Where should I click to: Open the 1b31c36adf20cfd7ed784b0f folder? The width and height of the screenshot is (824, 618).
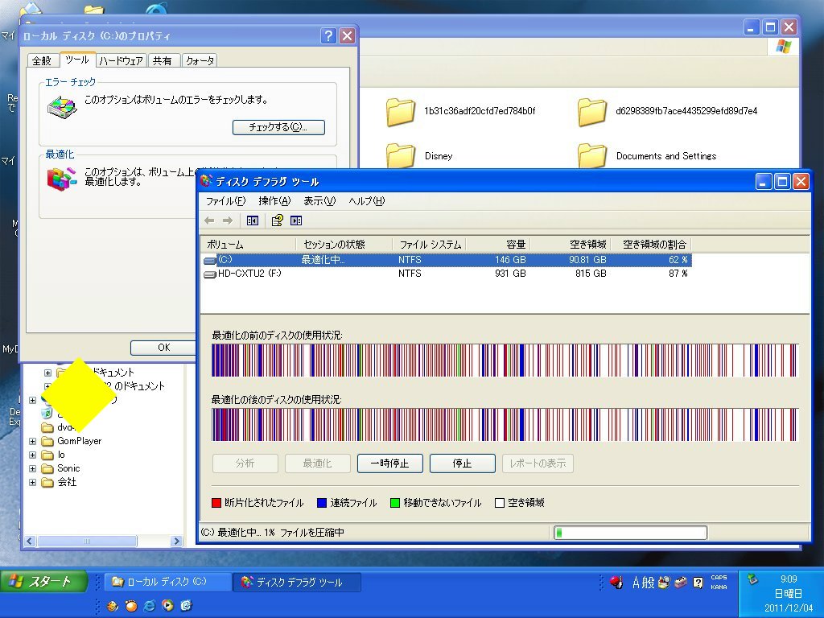coord(400,111)
